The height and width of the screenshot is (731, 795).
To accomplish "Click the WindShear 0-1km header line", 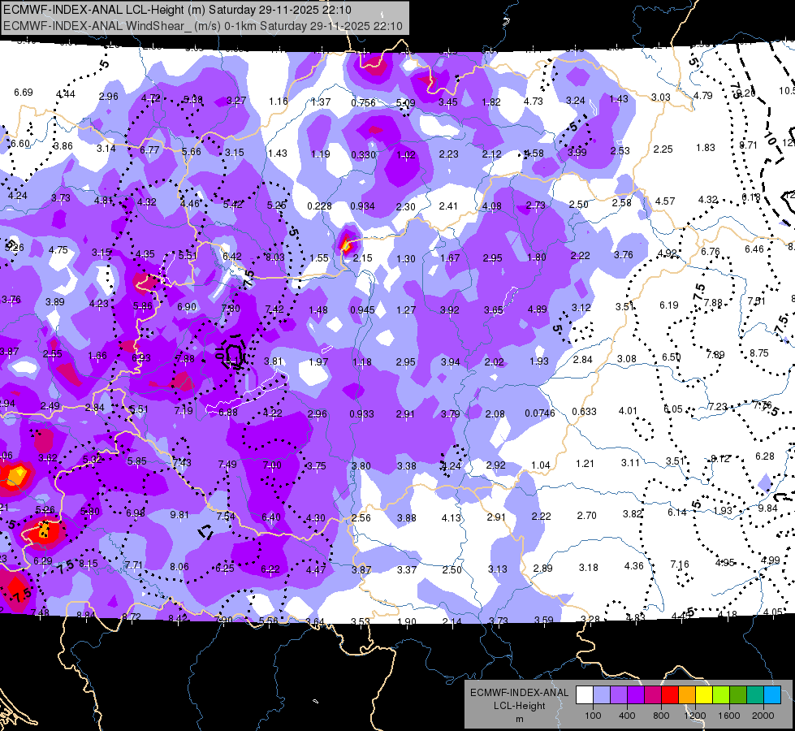I will point(203,26).
